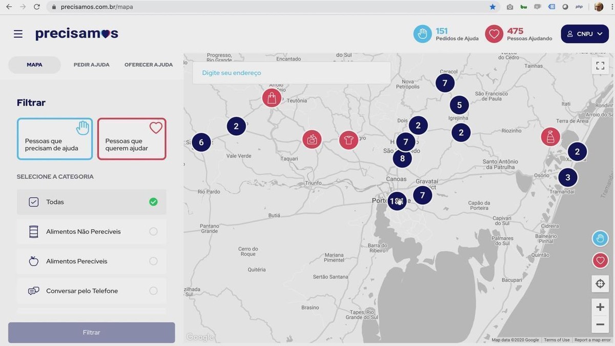The image size is (615, 346).
Task: Click the blue hand map filter button
Action: click(x=600, y=238)
